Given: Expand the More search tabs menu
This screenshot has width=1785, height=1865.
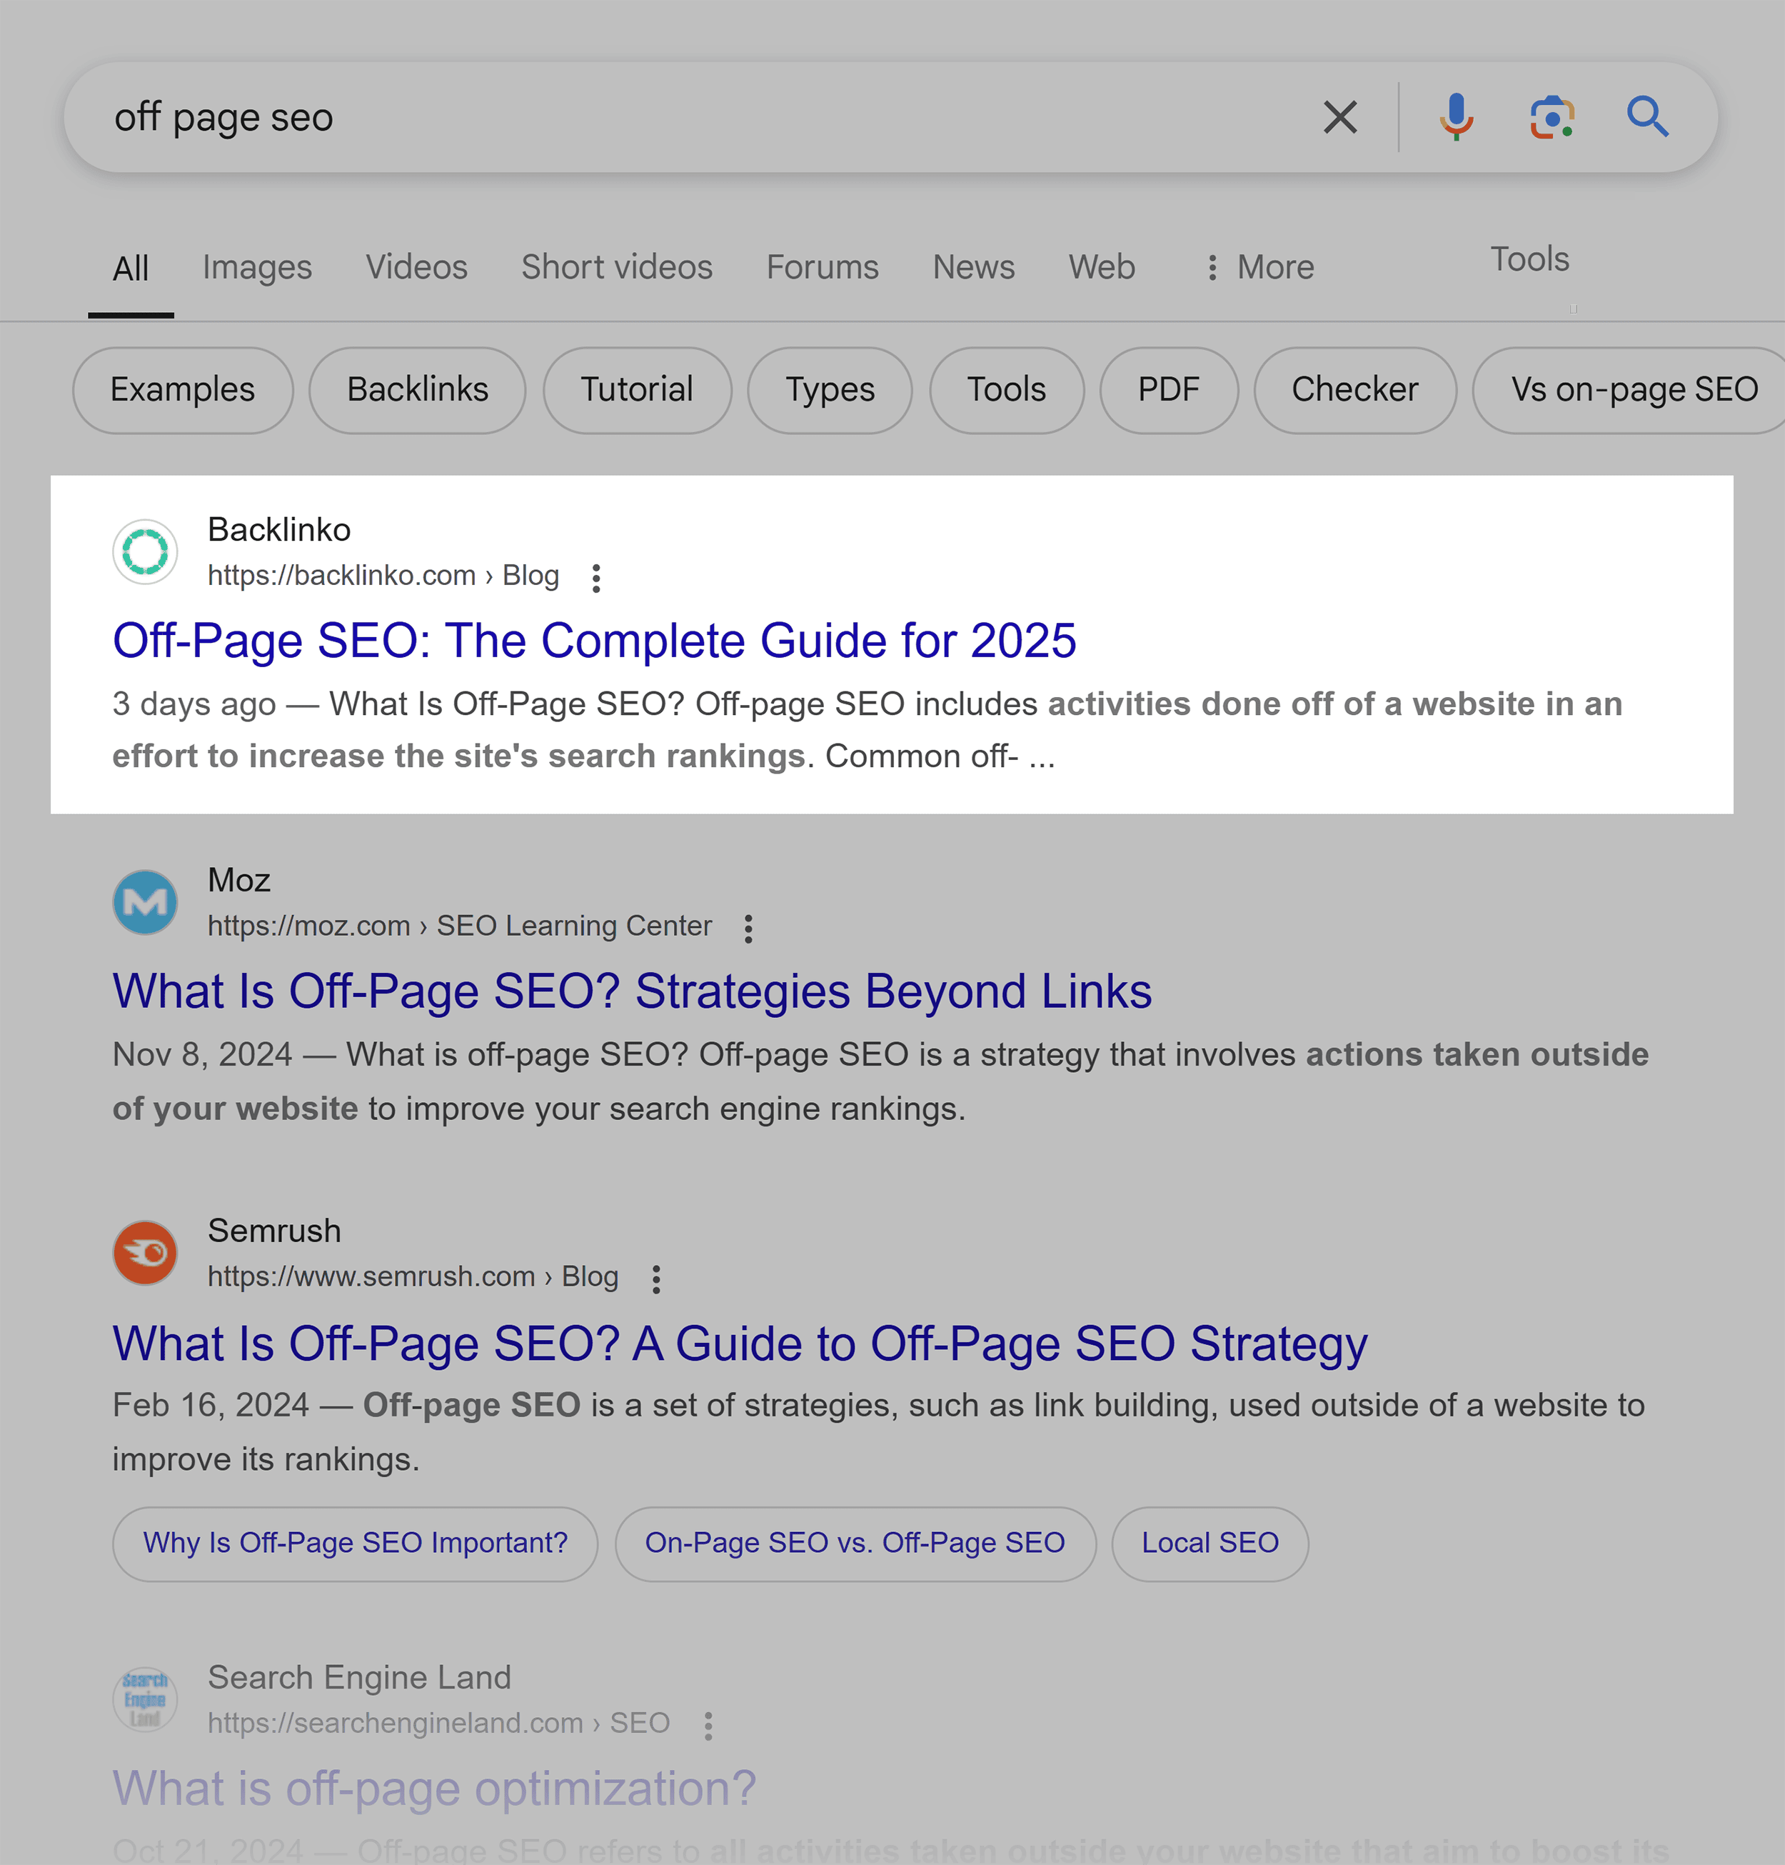Looking at the screenshot, I should point(1260,267).
